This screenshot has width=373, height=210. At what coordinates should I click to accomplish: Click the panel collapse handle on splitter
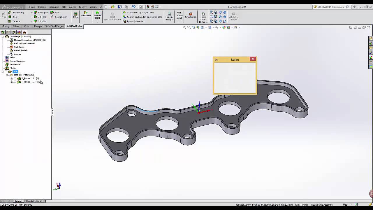click(x=52, y=112)
